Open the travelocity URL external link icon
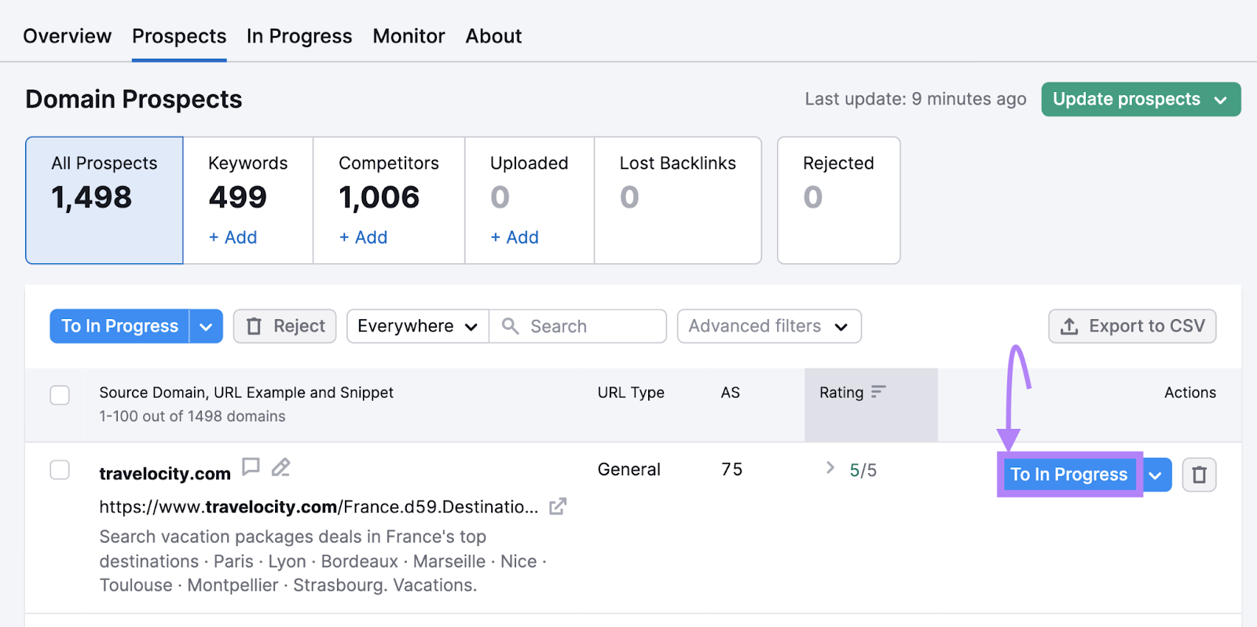This screenshot has width=1257, height=627. click(x=557, y=507)
